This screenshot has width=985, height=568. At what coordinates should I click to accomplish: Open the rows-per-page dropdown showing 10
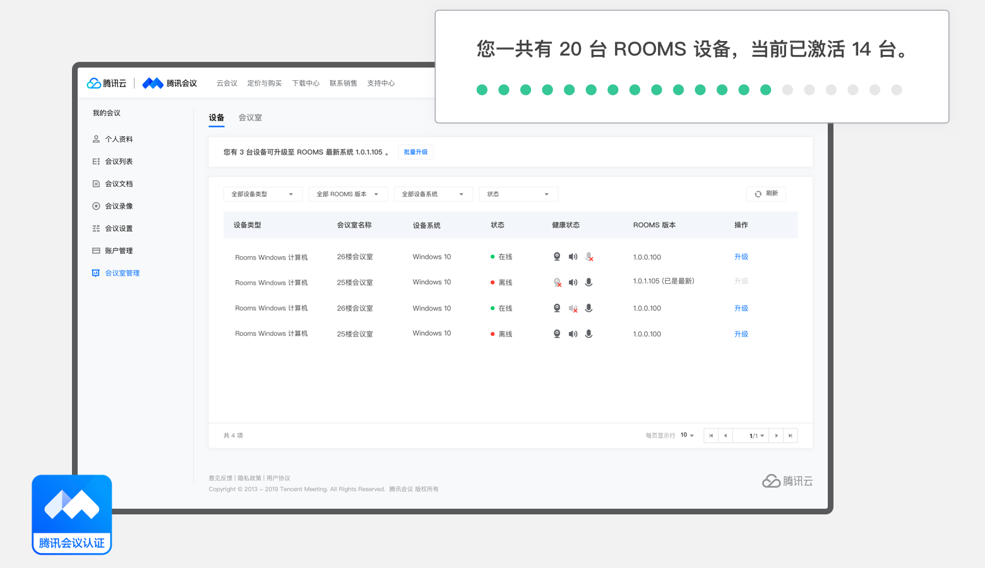point(687,435)
